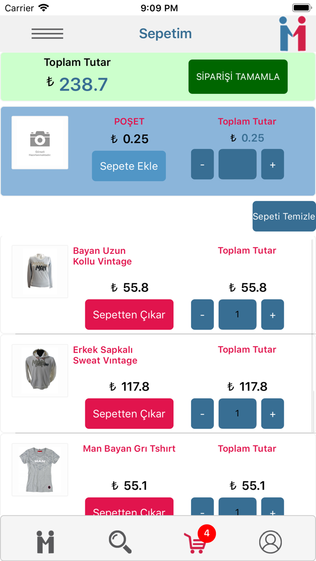Open the search tab with magnifier icon
This screenshot has width=316, height=561.
[x=120, y=541]
